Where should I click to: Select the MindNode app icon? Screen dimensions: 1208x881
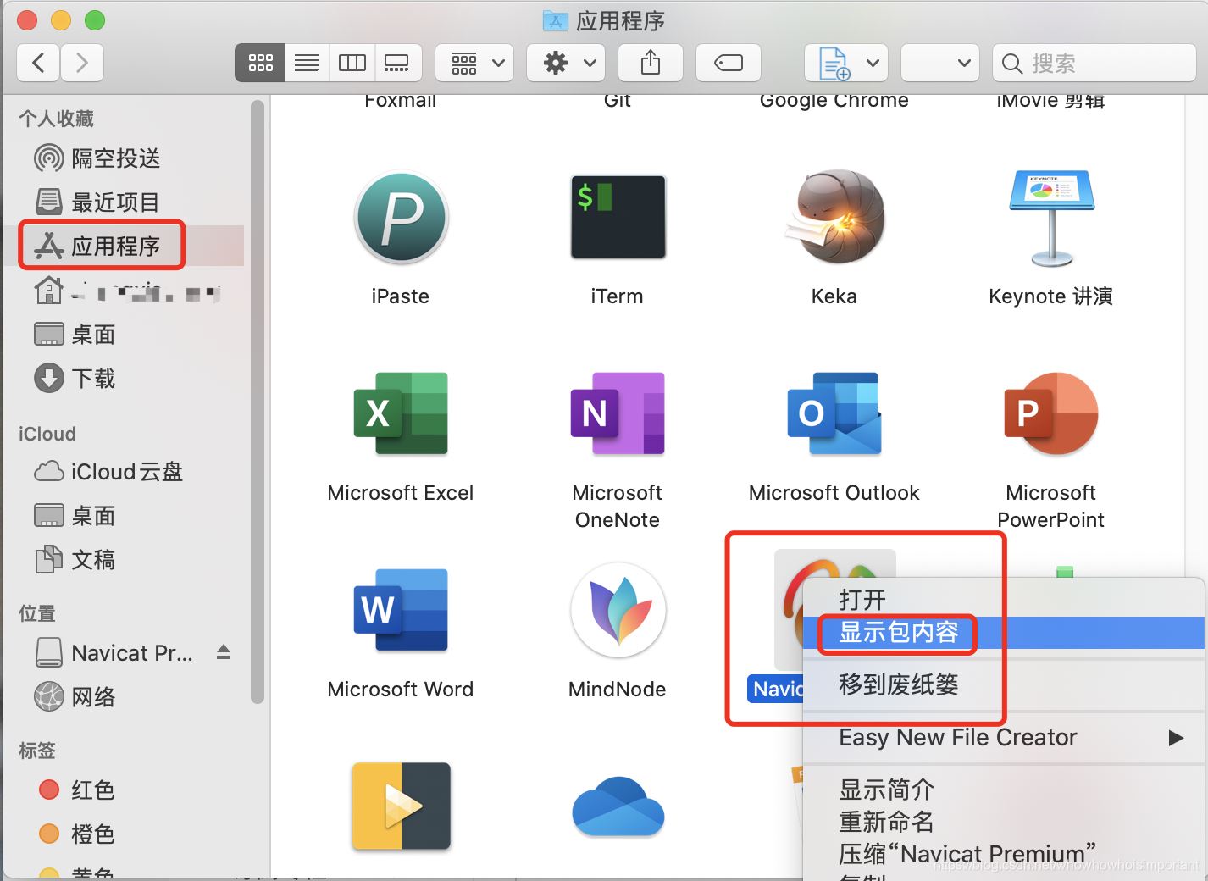pyautogui.click(x=617, y=610)
